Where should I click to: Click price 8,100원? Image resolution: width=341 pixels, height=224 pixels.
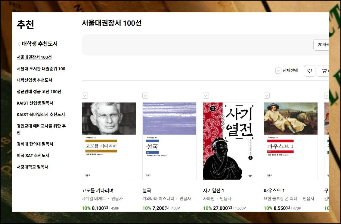tap(100, 208)
